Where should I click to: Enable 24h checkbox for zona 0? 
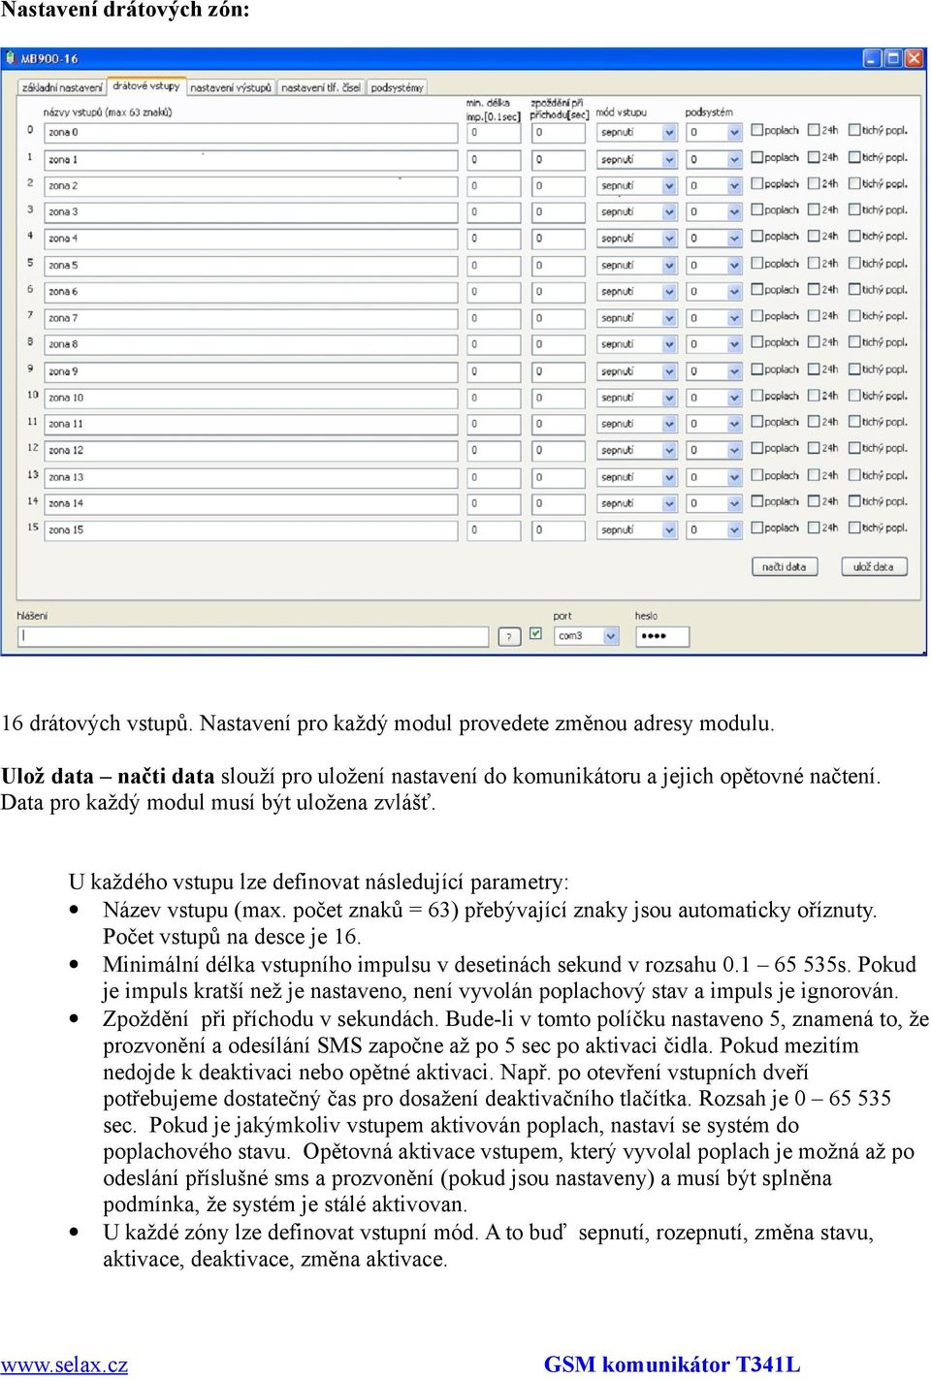[x=815, y=130]
